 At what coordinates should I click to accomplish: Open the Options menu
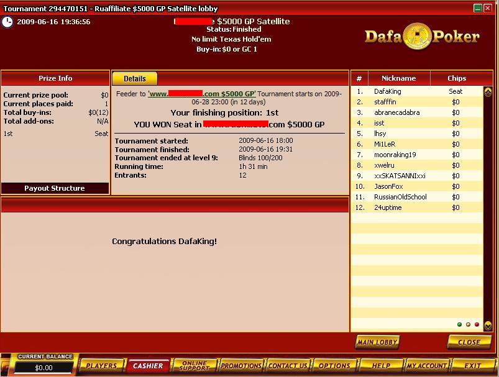(x=334, y=366)
